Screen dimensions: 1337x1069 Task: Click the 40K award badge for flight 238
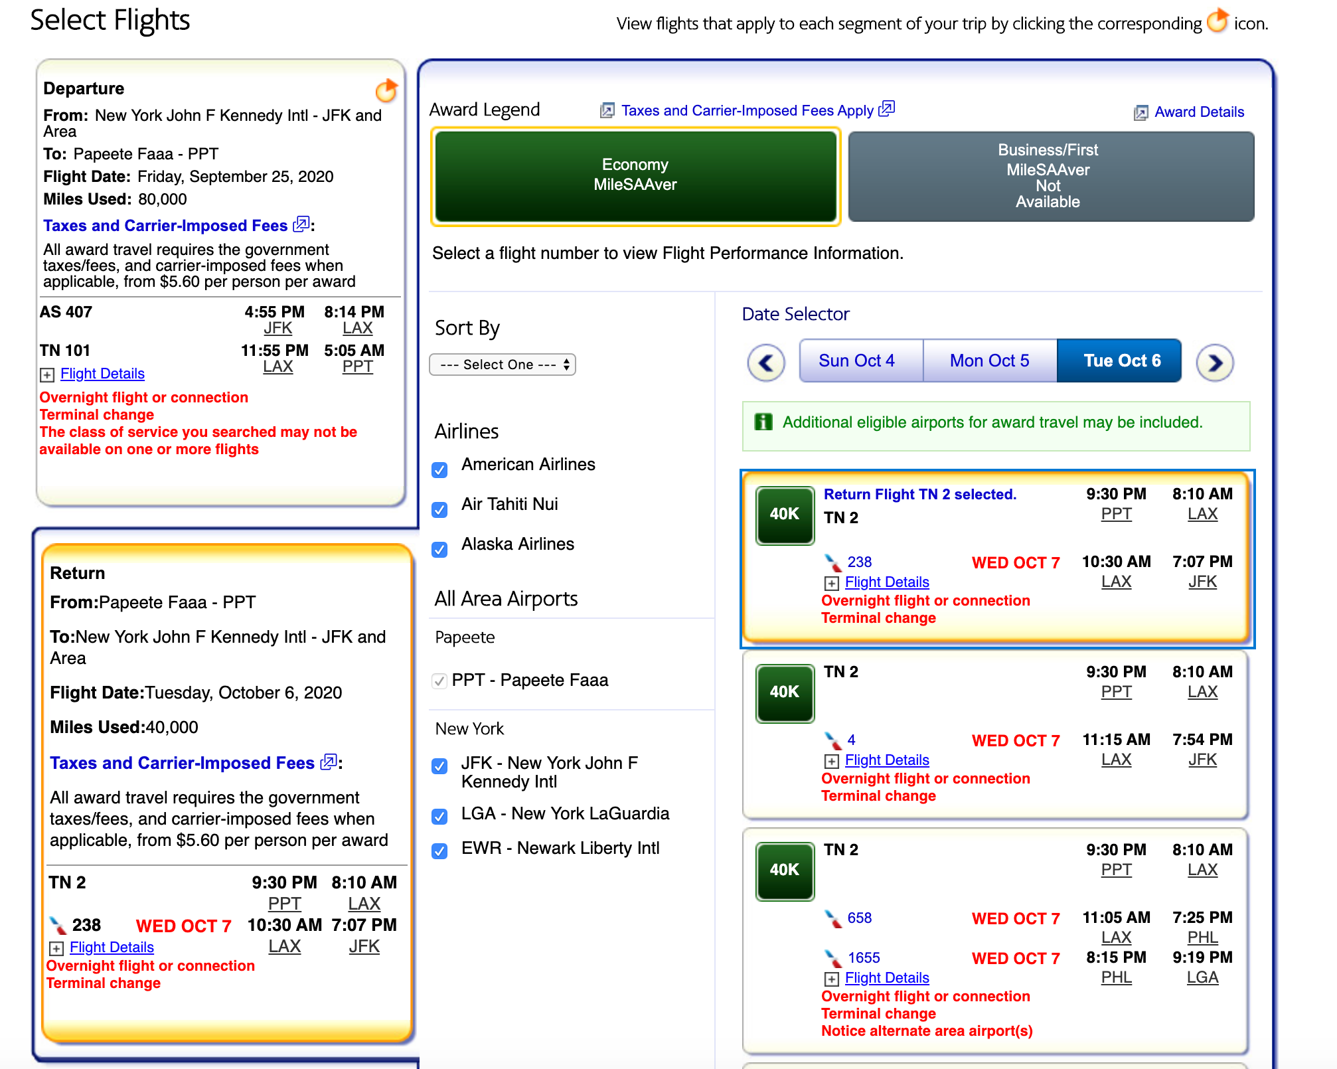784,515
